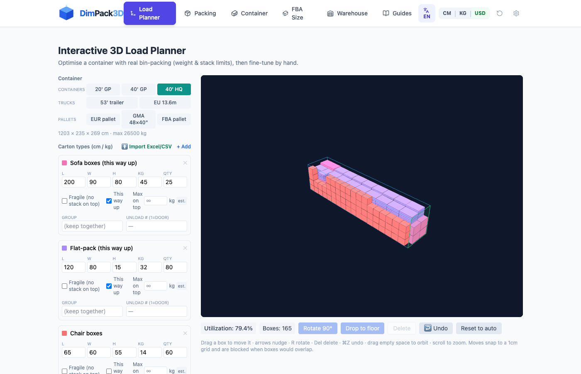Screen dimensions: 581x374
Task: Click the Reset to auto button
Action: (x=479, y=328)
